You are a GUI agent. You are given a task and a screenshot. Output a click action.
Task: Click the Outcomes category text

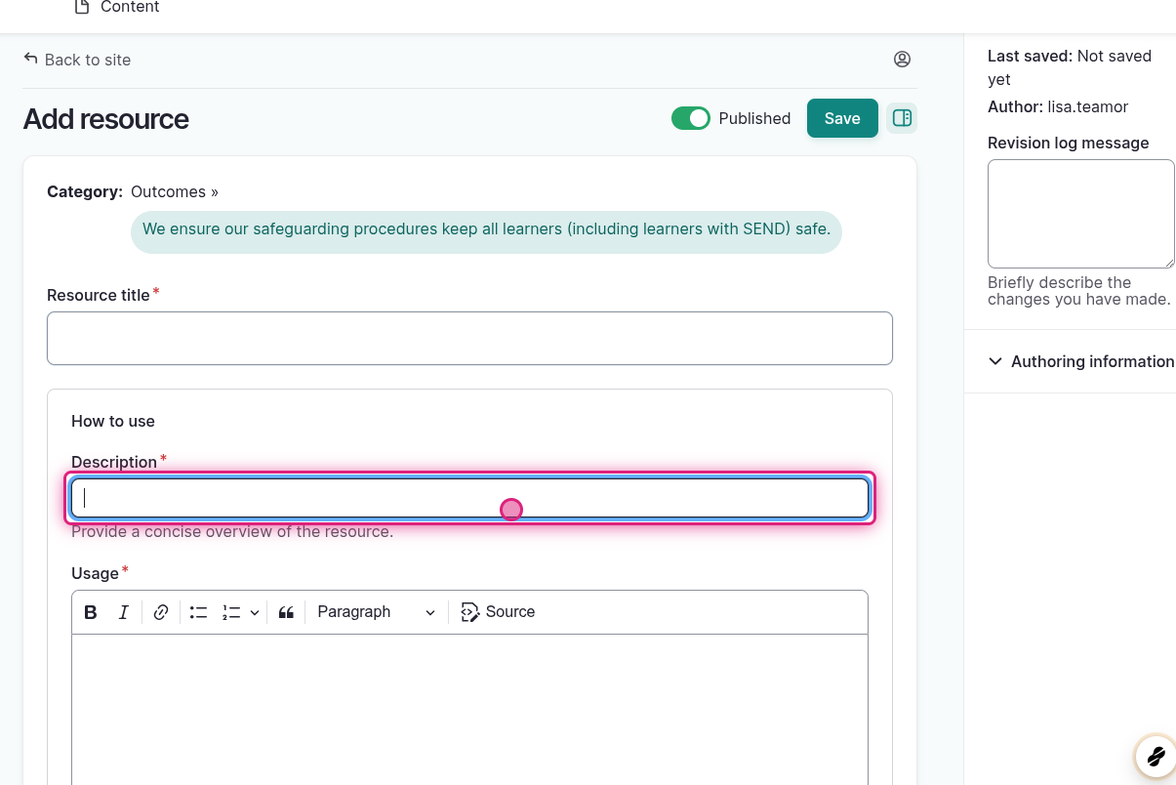point(175,191)
